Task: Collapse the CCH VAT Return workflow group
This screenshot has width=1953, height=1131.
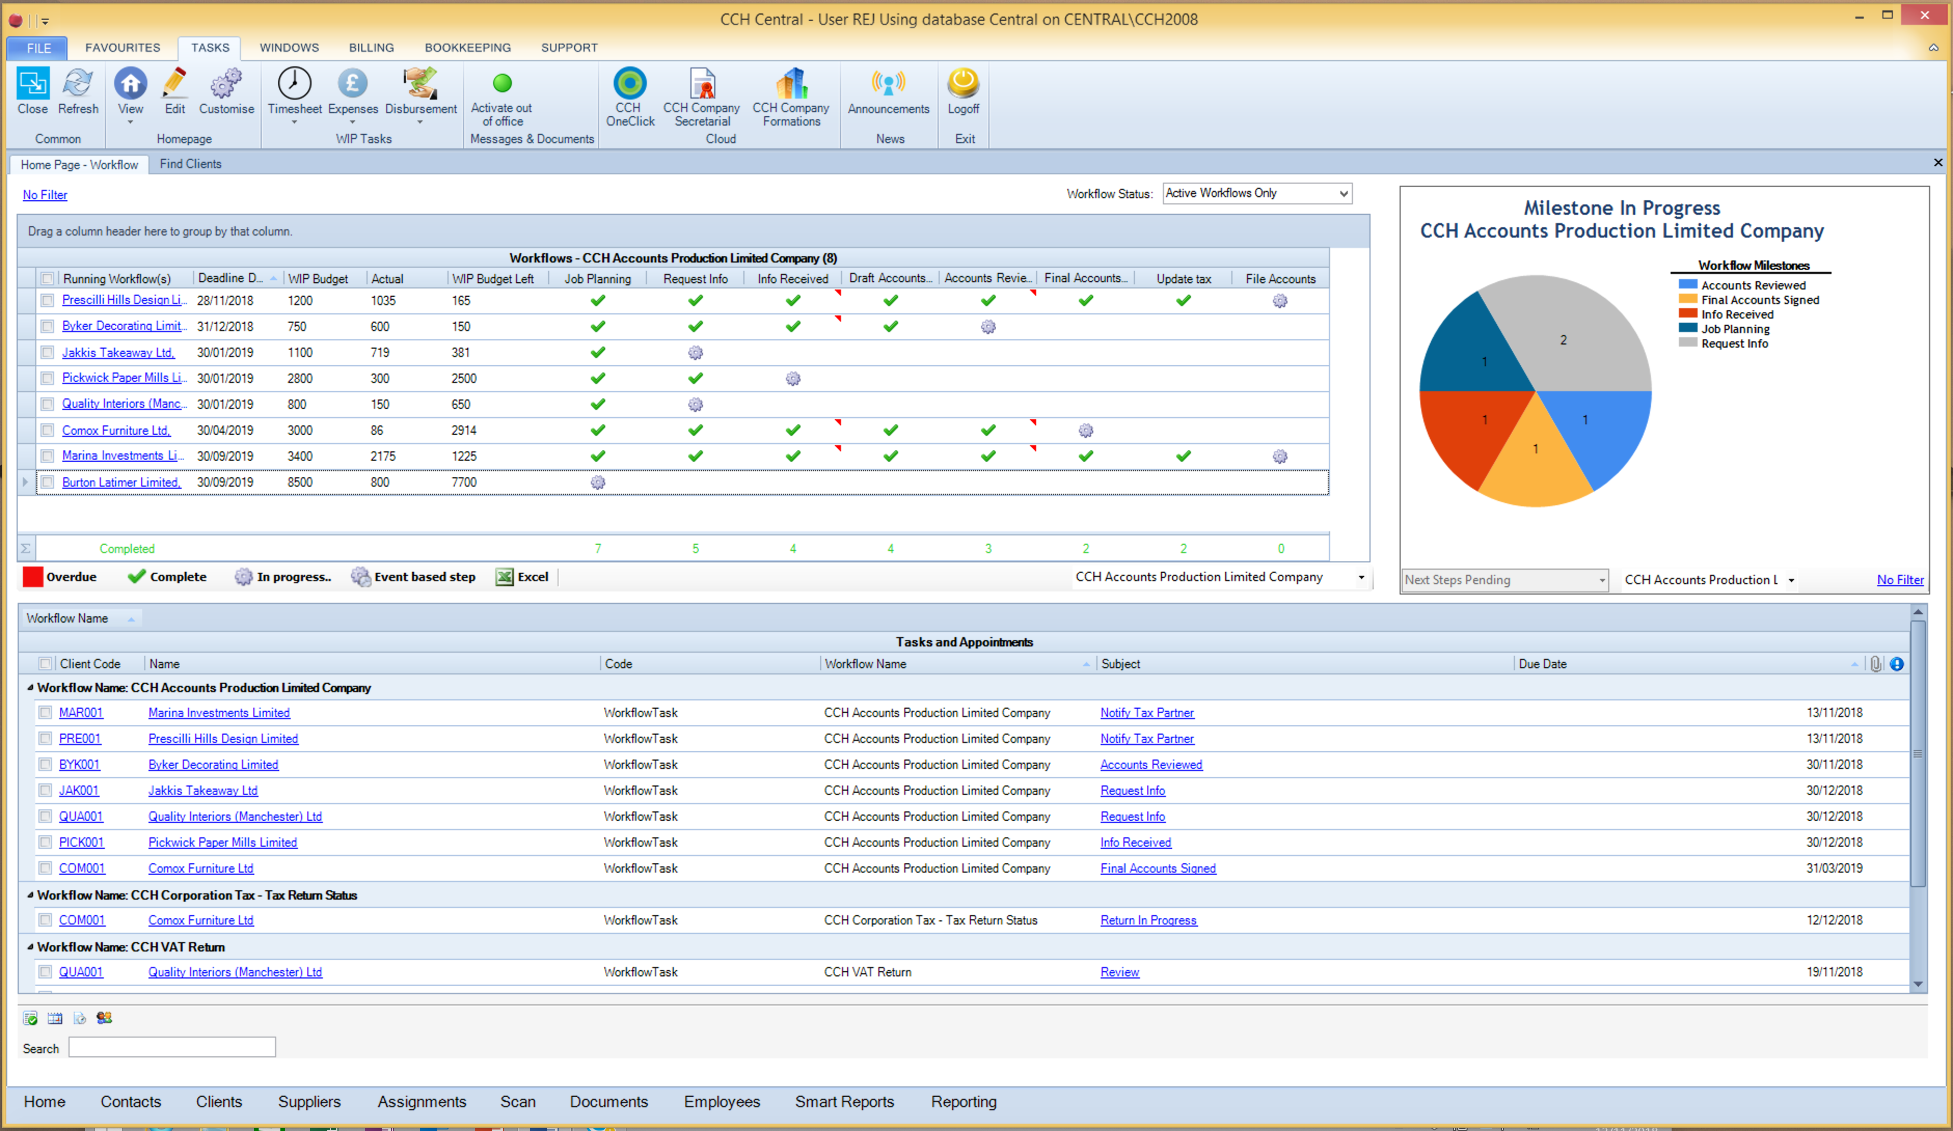Action: click(31, 947)
